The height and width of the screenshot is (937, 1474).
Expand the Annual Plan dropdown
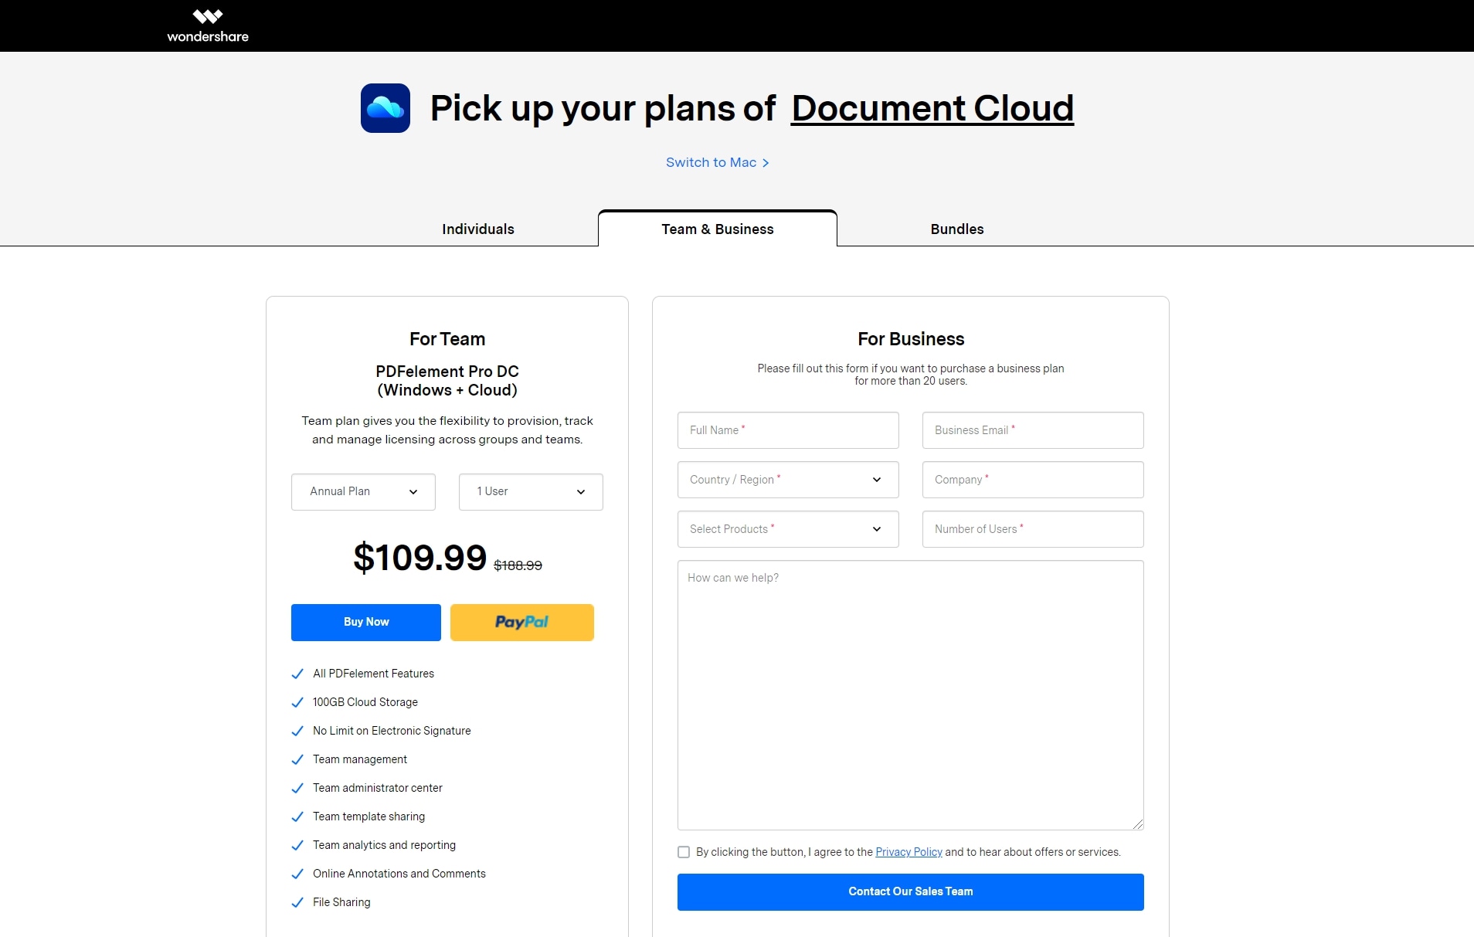pos(363,492)
